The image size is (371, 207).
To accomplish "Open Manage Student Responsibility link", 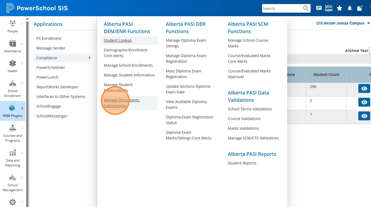I will [118, 87].
